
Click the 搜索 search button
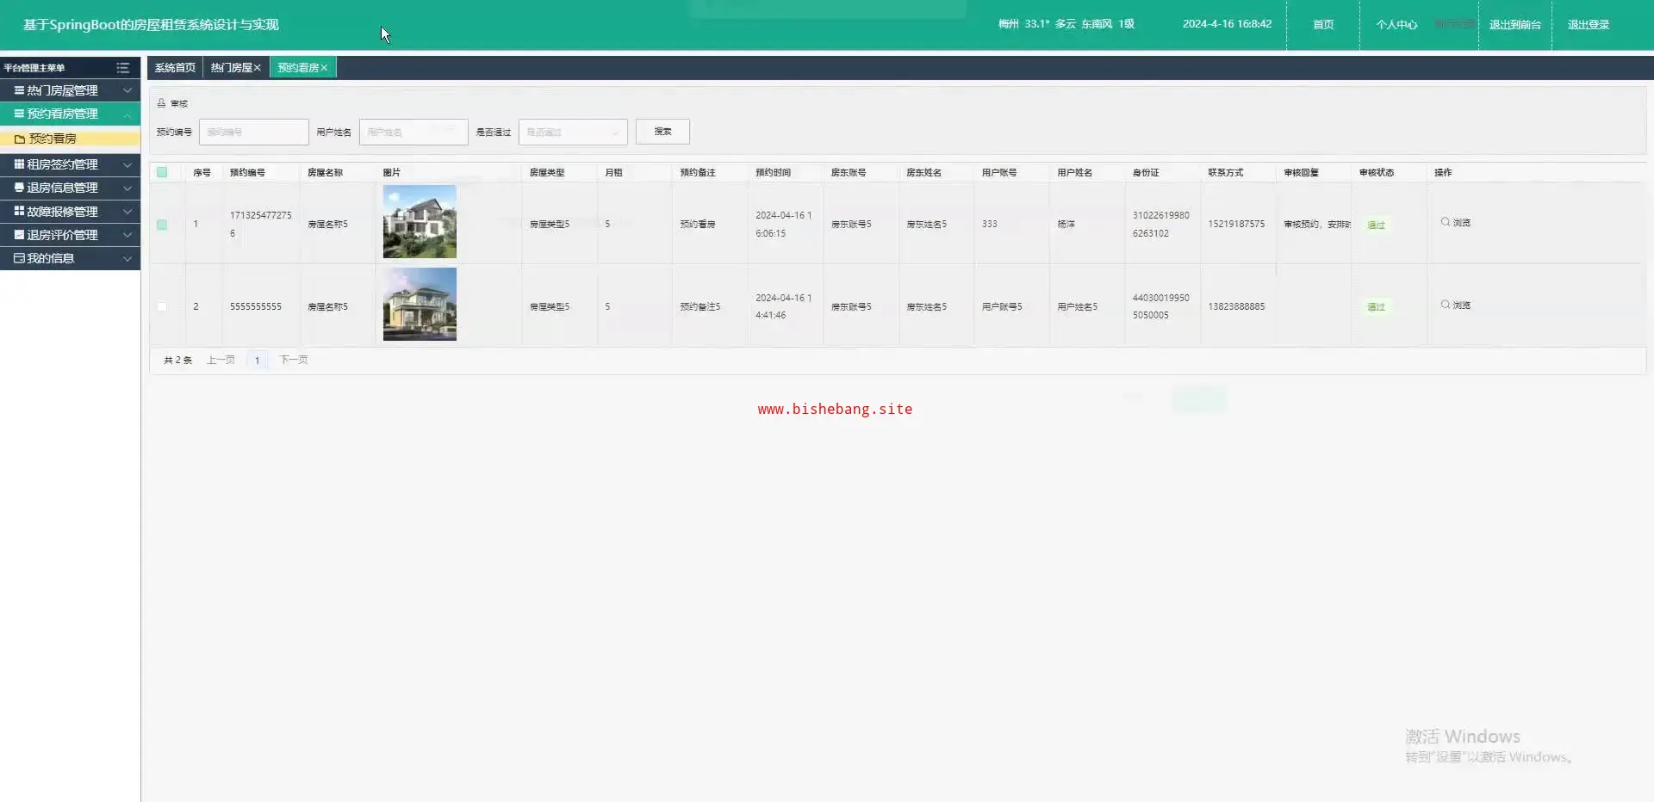pos(662,132)
